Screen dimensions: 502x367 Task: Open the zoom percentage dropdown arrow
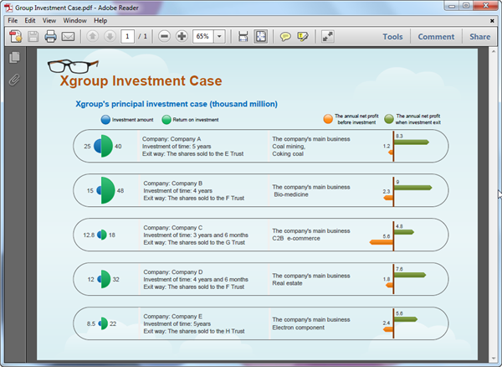pos(219,37)
